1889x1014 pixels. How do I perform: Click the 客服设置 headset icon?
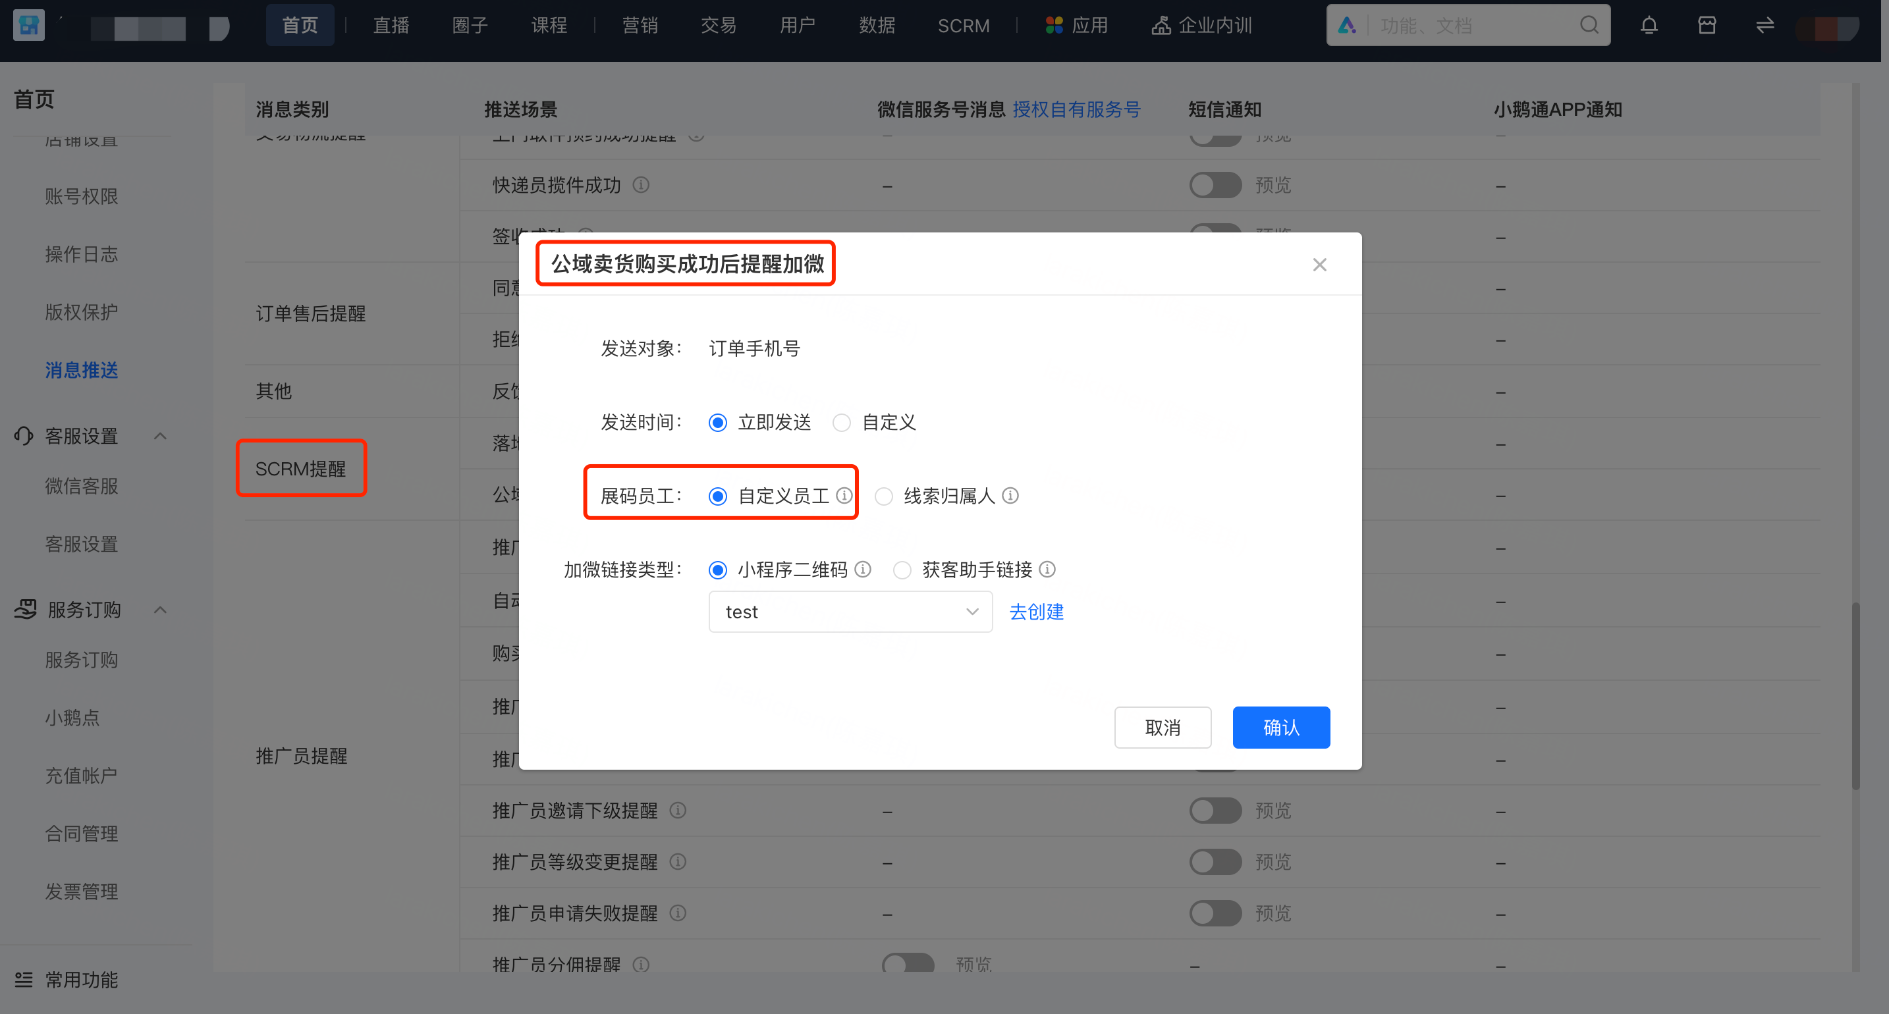pos(24,435)
